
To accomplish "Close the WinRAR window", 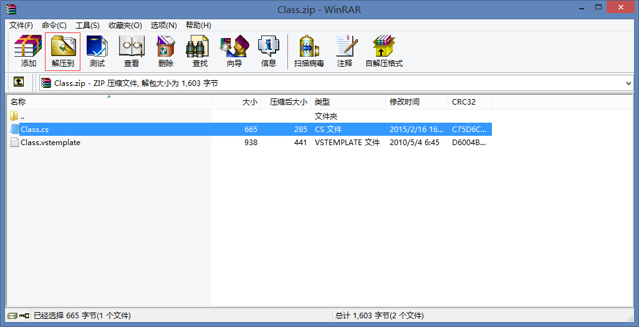I will coord(621,7).
